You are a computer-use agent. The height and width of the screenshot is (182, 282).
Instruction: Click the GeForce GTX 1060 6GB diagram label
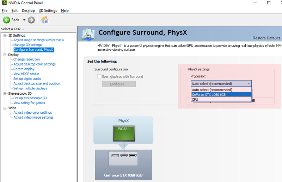click(123, 175)
